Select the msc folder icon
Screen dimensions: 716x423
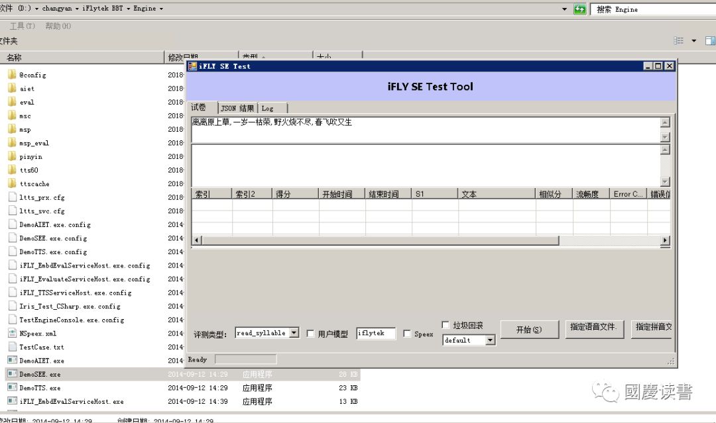tap(13, 115)
